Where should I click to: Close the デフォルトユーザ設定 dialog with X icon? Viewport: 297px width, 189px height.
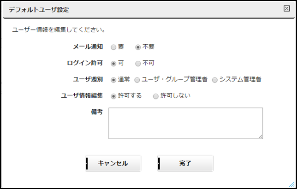pyautogui.click(x=286, y=8)
